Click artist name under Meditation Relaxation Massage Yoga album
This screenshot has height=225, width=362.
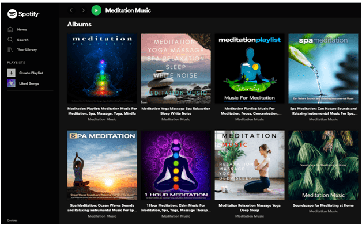coord(250,216)
